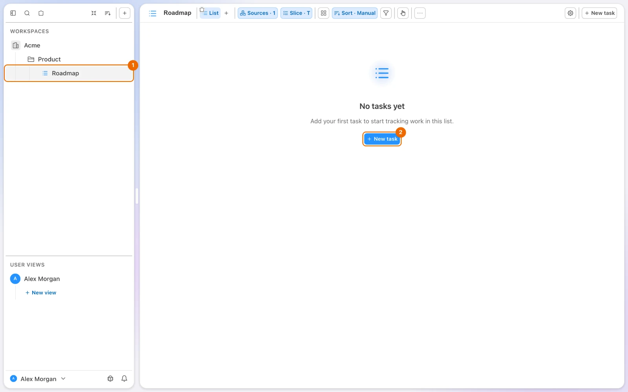Open the Sources · 1 selector

tap(257, 13)
